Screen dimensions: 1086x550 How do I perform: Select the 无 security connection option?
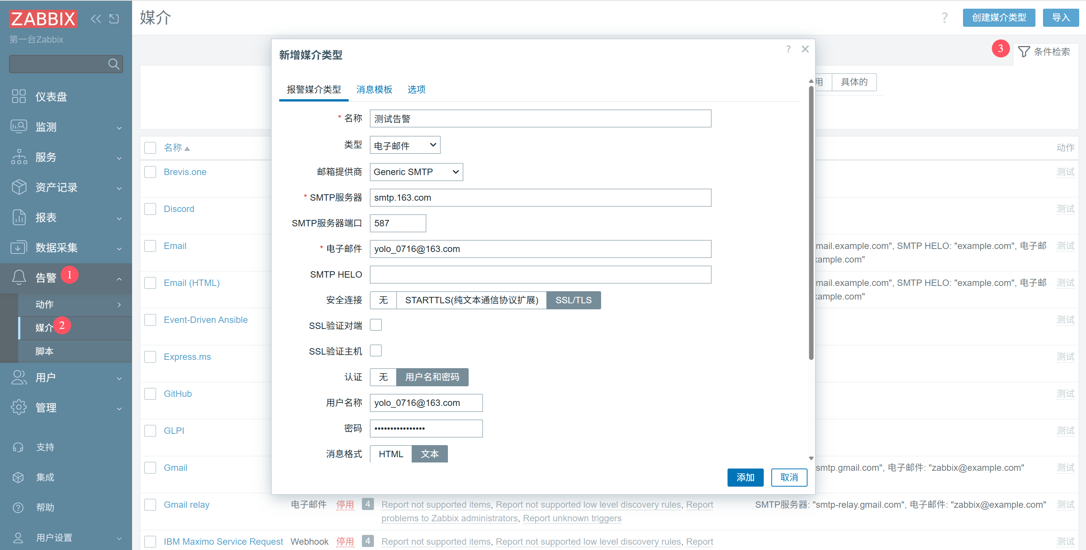click(383, 300)
